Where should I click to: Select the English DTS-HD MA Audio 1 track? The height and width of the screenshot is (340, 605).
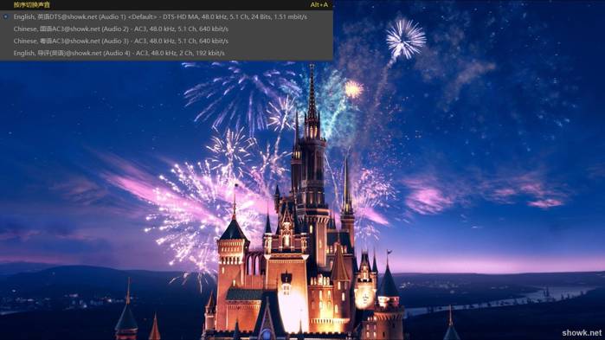click(166, 17)
